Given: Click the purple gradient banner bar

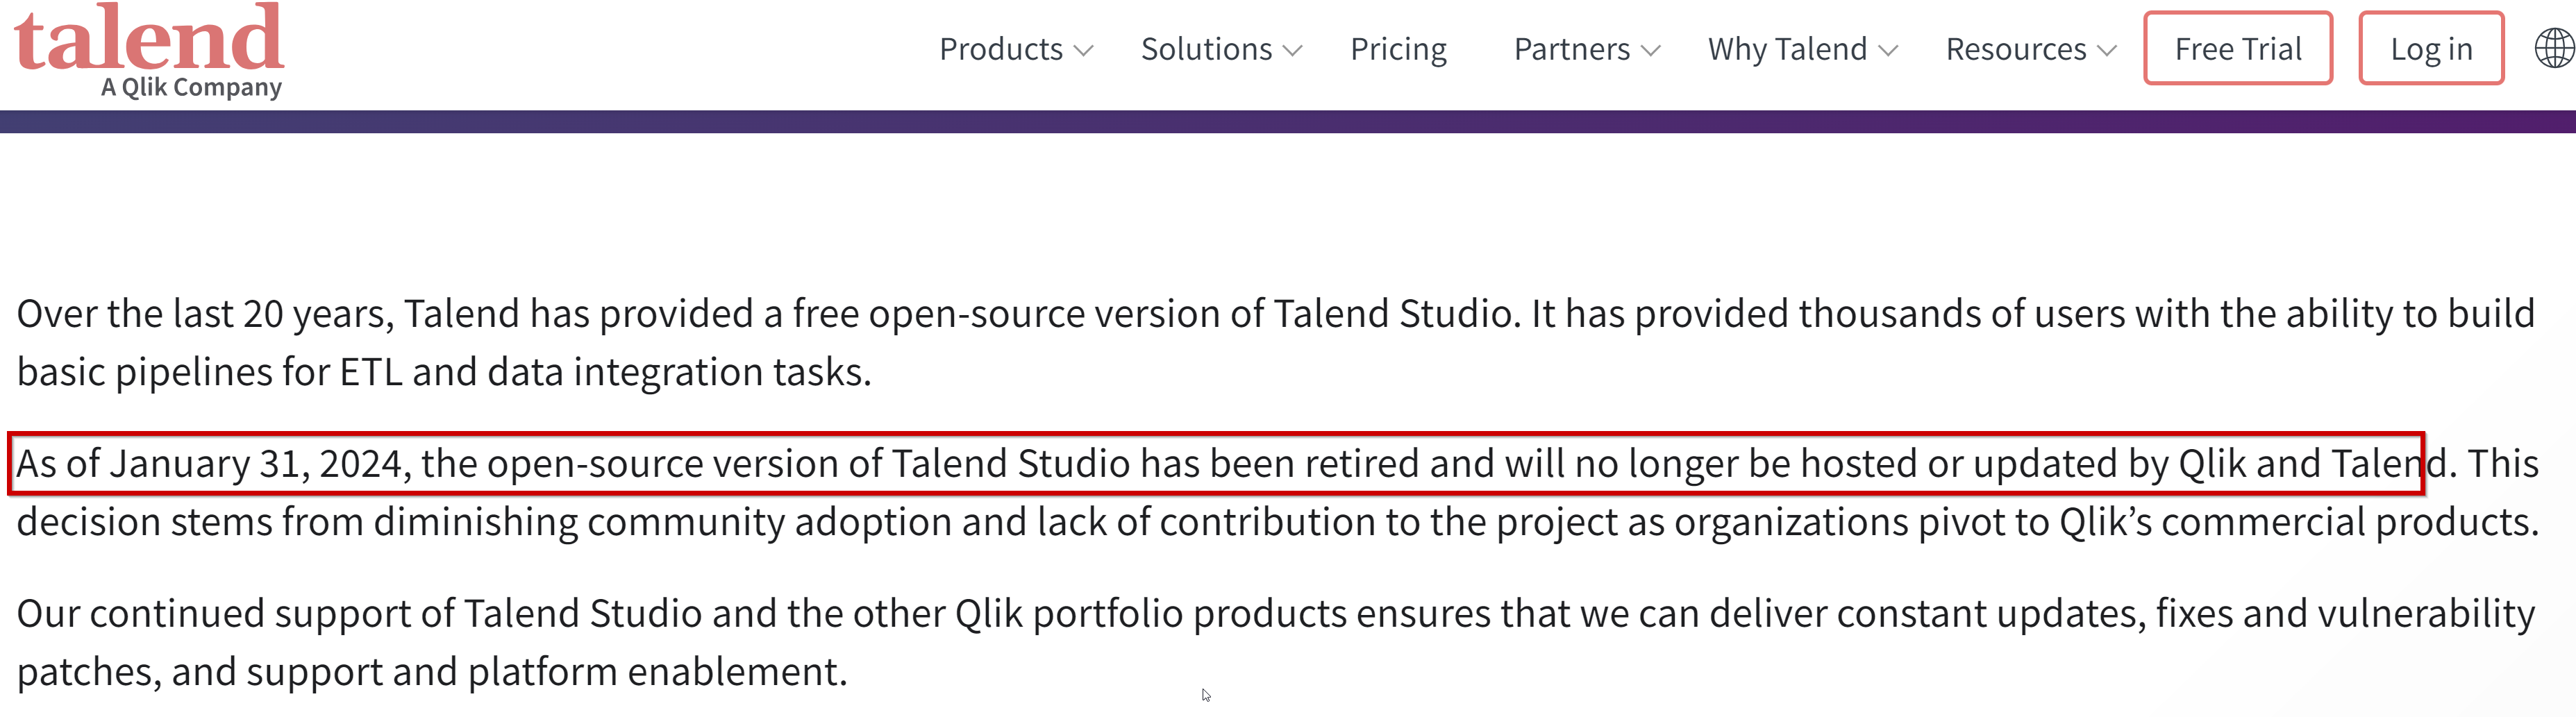Looking at the screenshot, I should point(1288,121).
